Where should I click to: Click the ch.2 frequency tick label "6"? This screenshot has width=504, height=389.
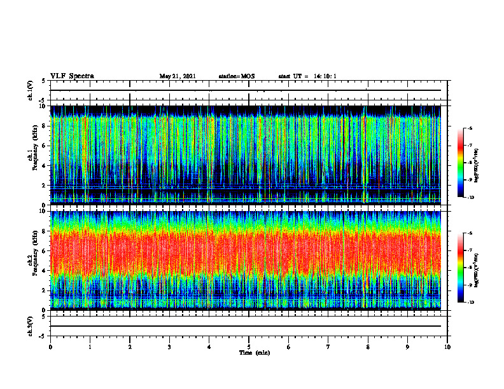(x=45, y=251)
